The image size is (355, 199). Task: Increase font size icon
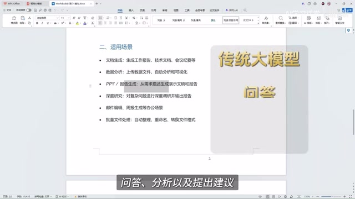tap(74, 18)
